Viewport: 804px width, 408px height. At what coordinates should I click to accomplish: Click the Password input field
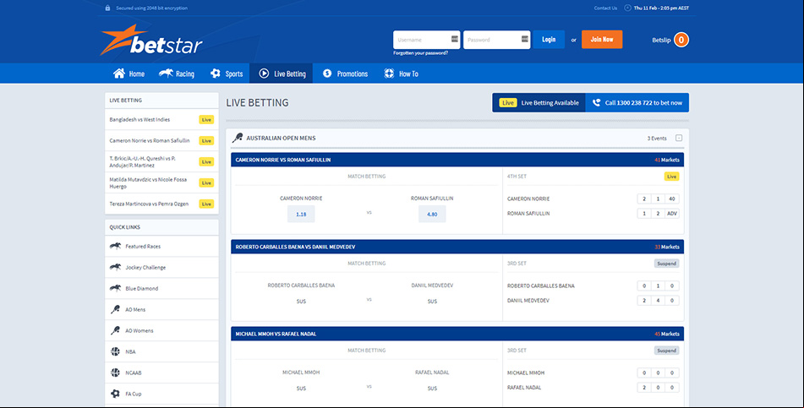click(x=496, y=40)
